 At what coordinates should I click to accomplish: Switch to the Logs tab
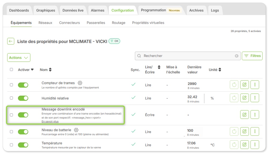tap(215, 10)
